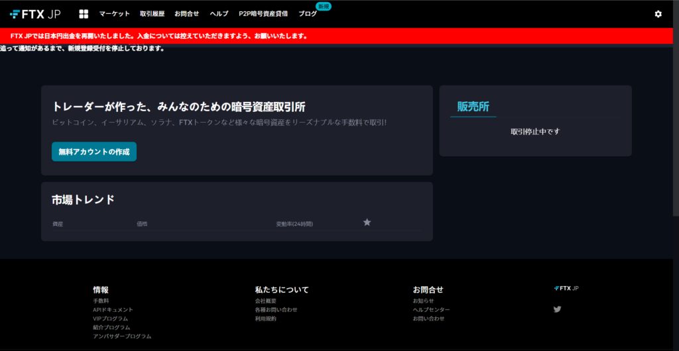This screenshot has width=679, height=351.
Task: Open settings gear icon in header
Action: point(658,14)
